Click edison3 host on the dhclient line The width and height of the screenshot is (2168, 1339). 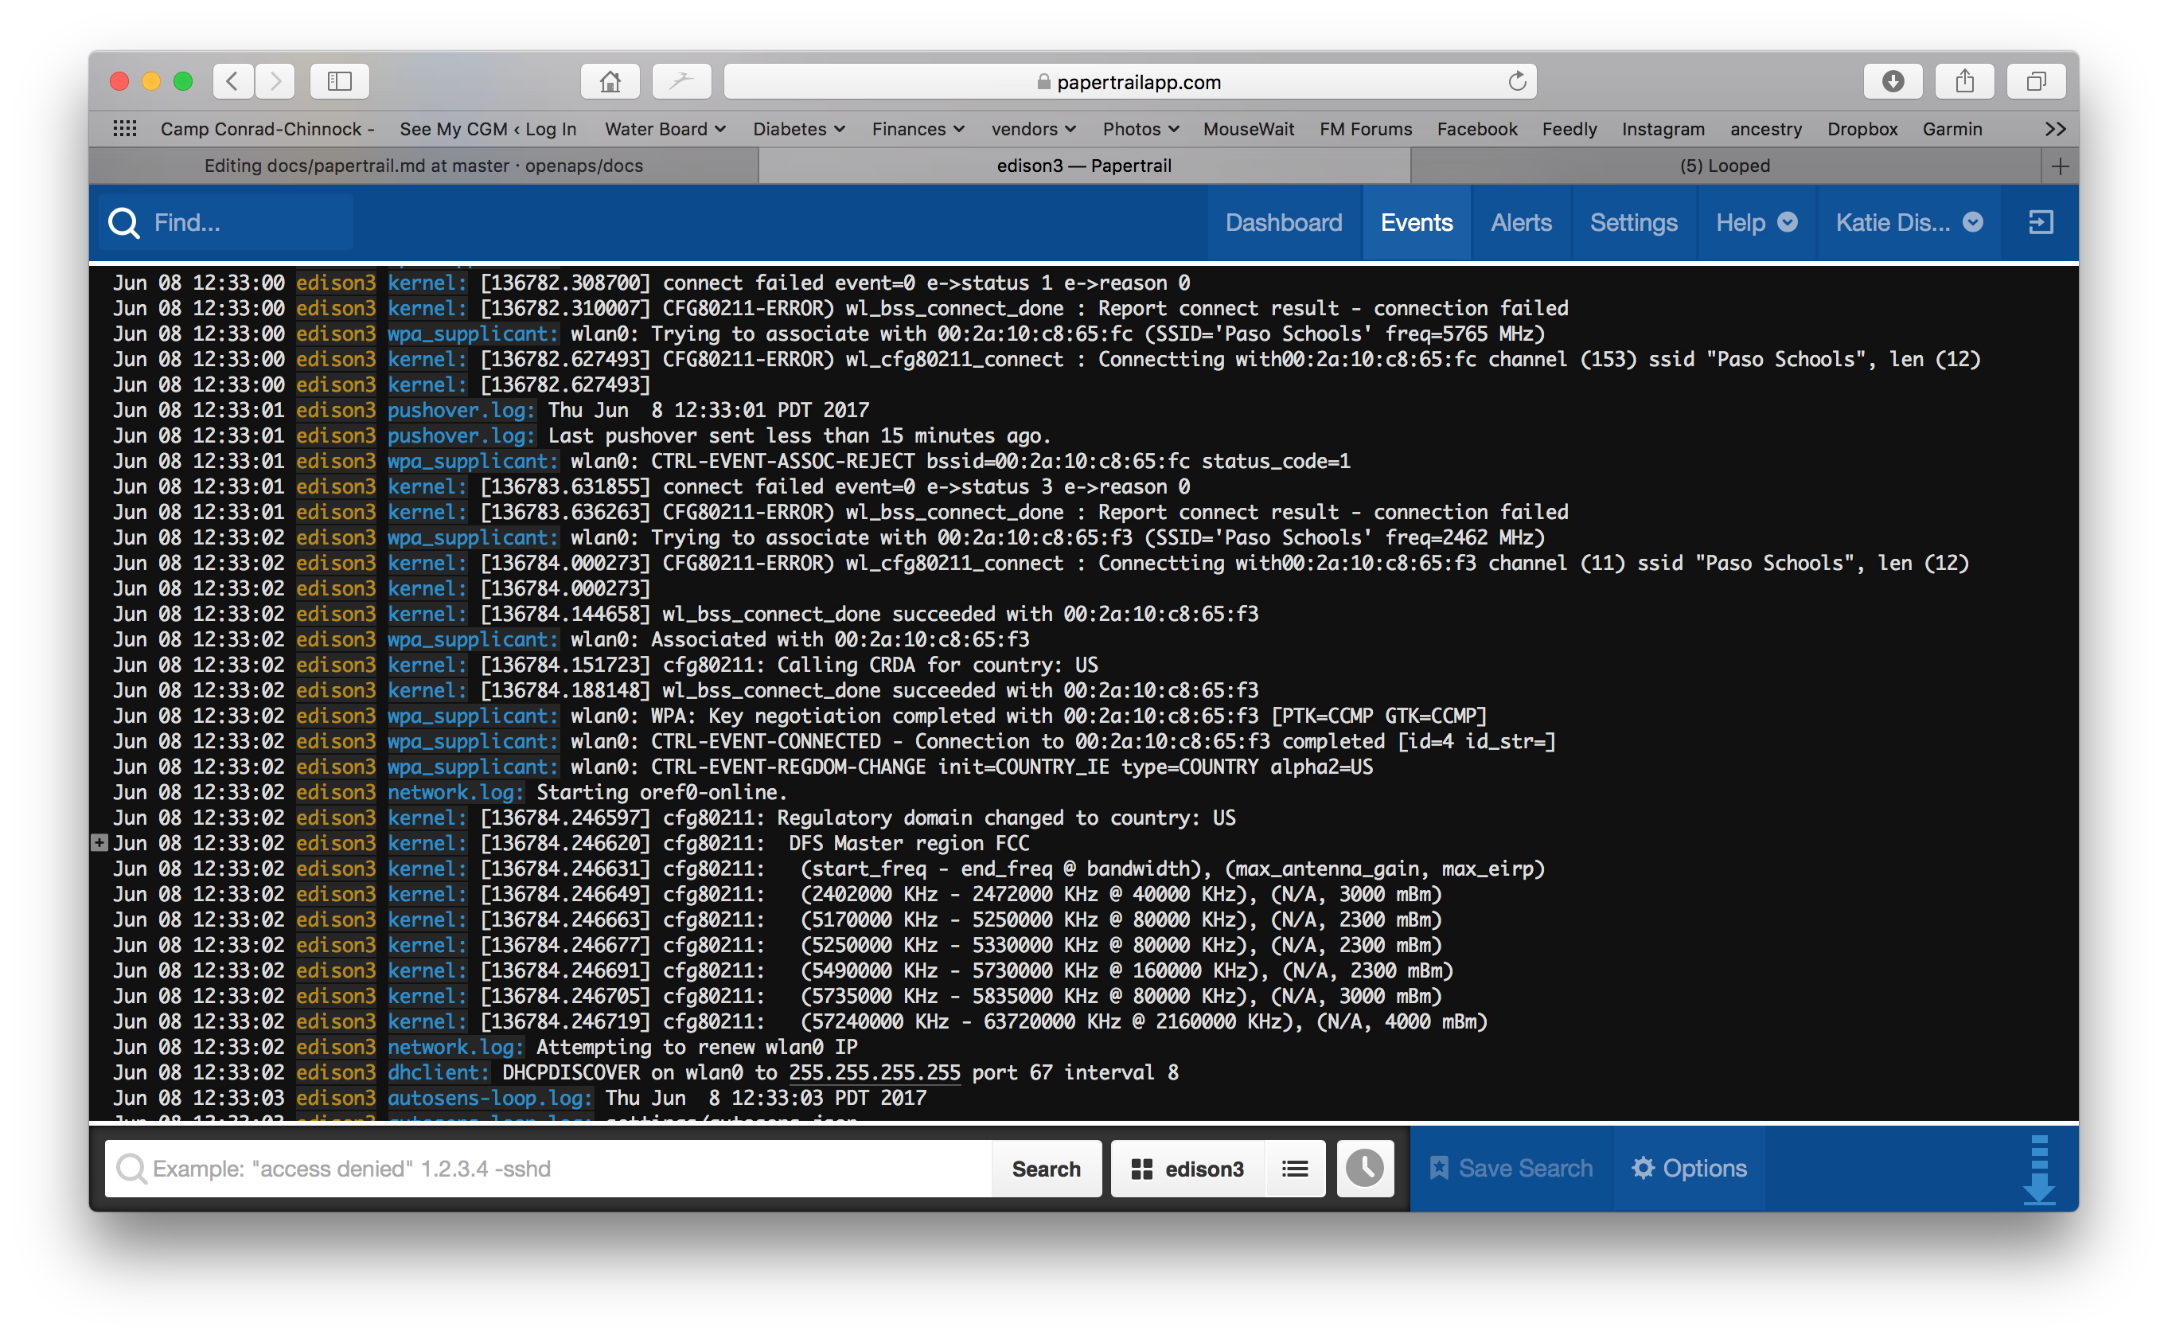[x=336, y=1072]
